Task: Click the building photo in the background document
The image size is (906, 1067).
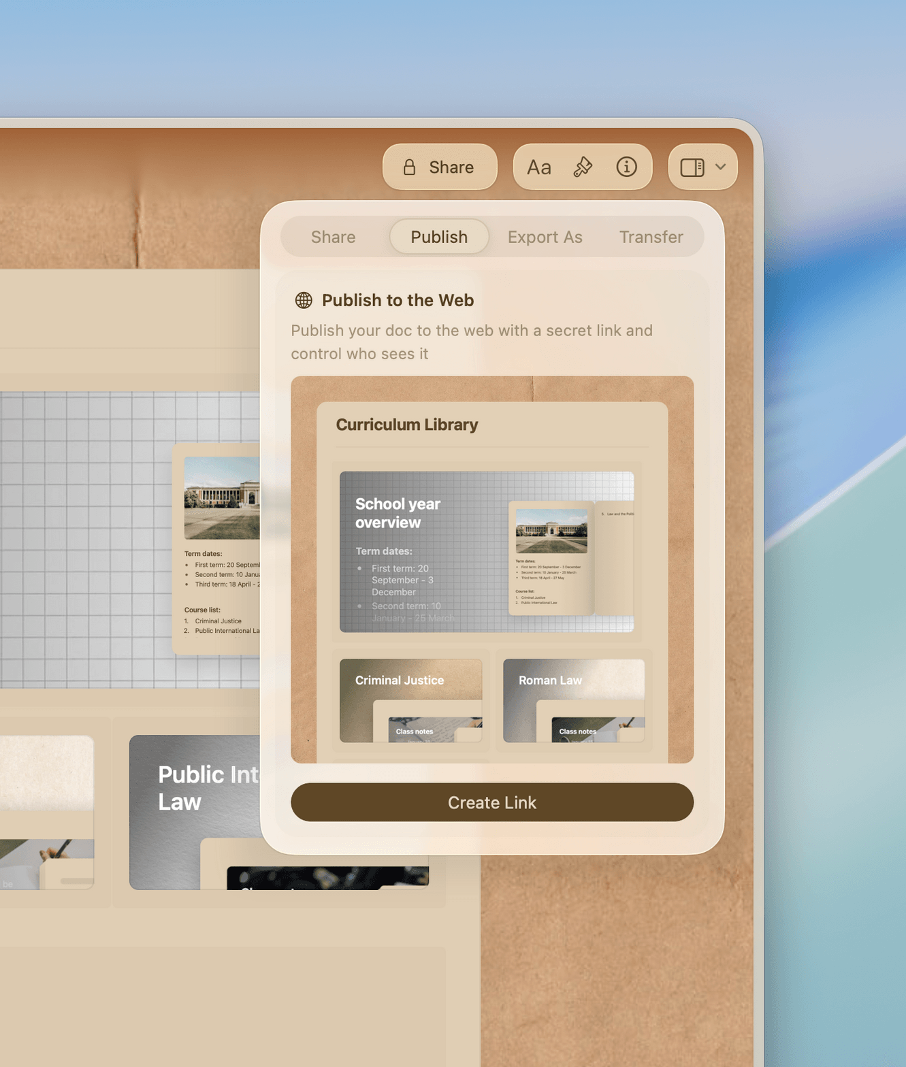Action: click(x=222, y=498)
